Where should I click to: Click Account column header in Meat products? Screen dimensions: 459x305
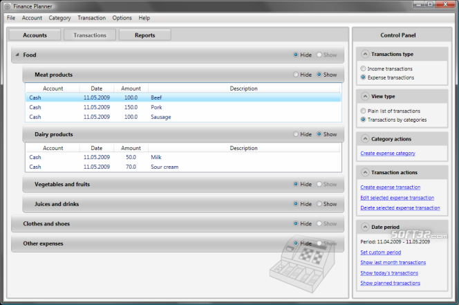click(x=53, y=89)
